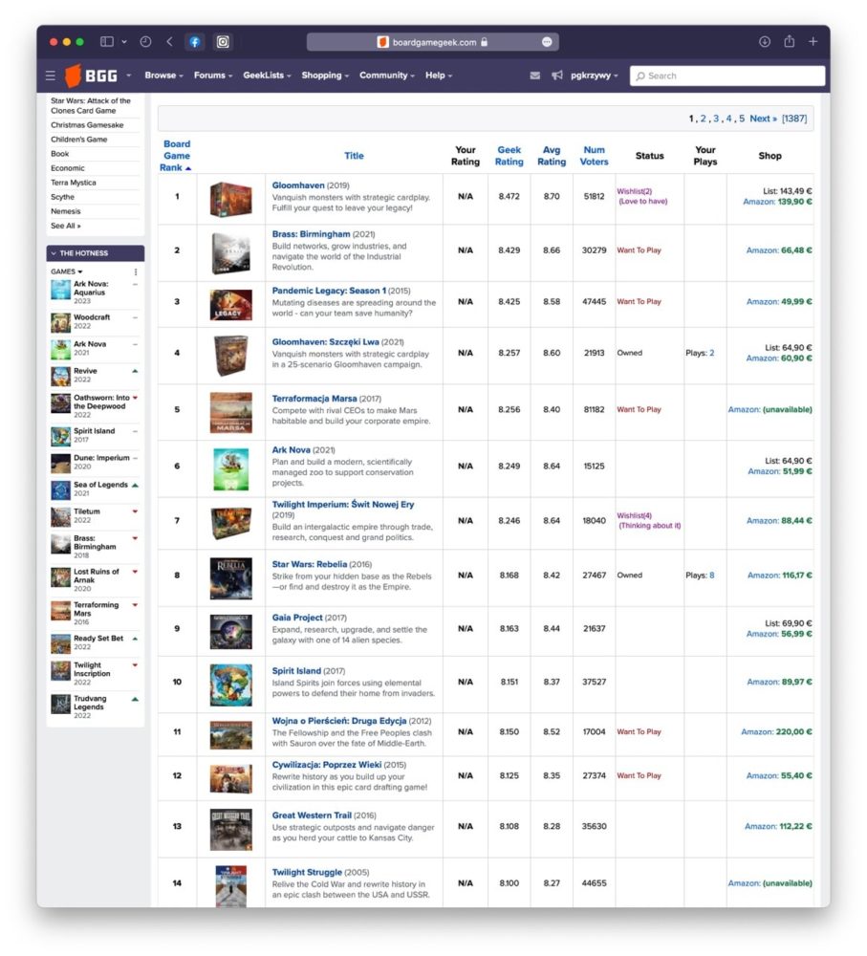867x956 pixels.
Task: Open the Shopping menu
Action: 325,76
